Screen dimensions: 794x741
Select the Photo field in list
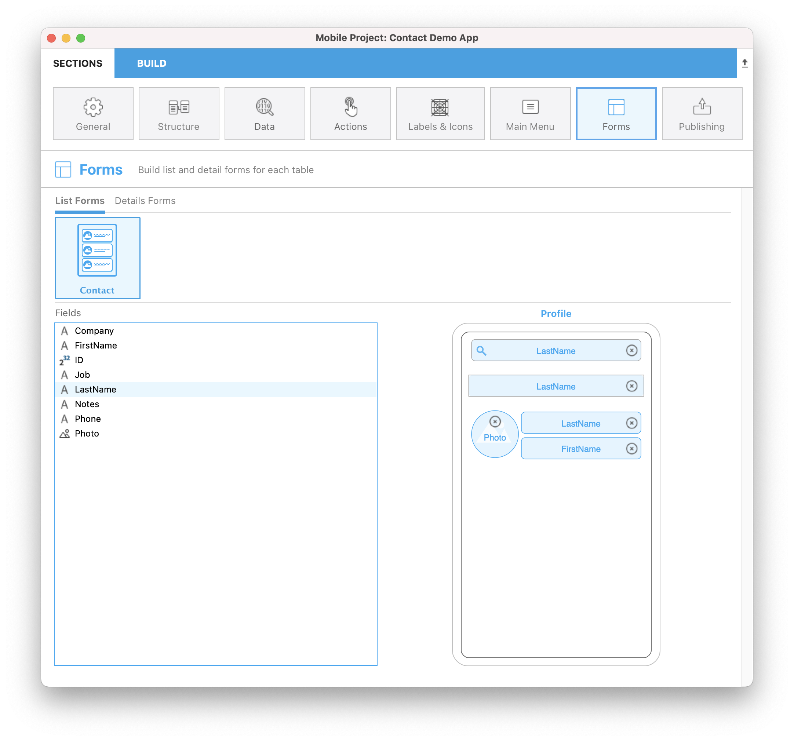[85, 433]
